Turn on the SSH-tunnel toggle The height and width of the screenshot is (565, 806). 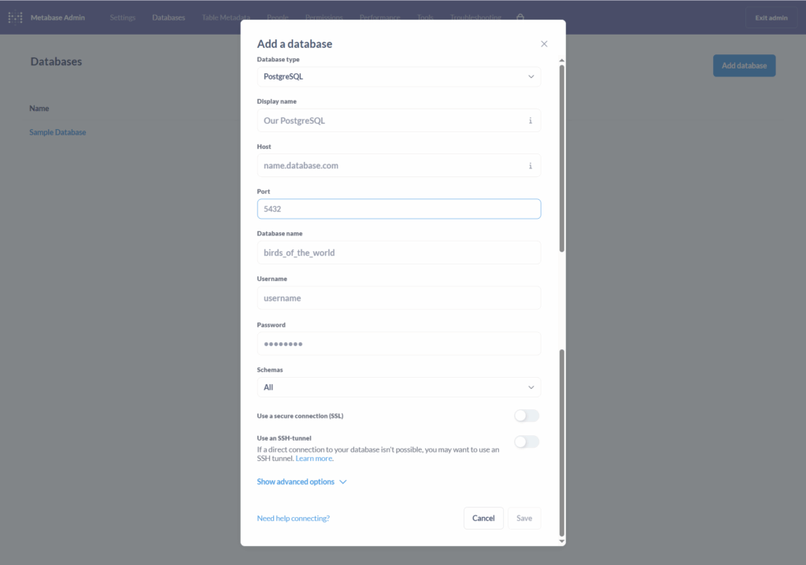[527, 442]
